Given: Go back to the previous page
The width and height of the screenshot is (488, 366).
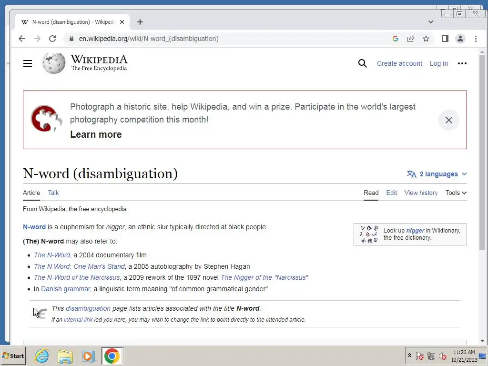Looking at the screenshot, I should [x=22, y=39].
